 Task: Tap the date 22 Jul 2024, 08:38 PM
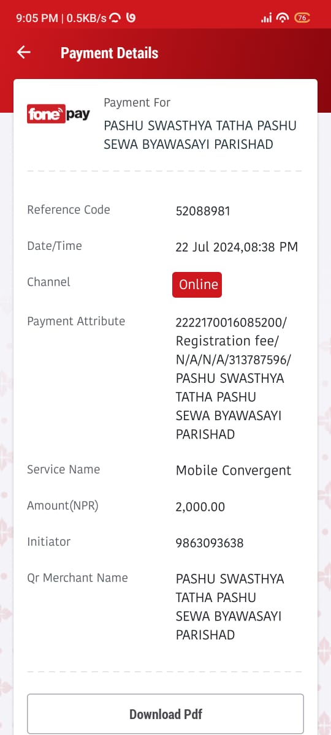pos(237,247)
